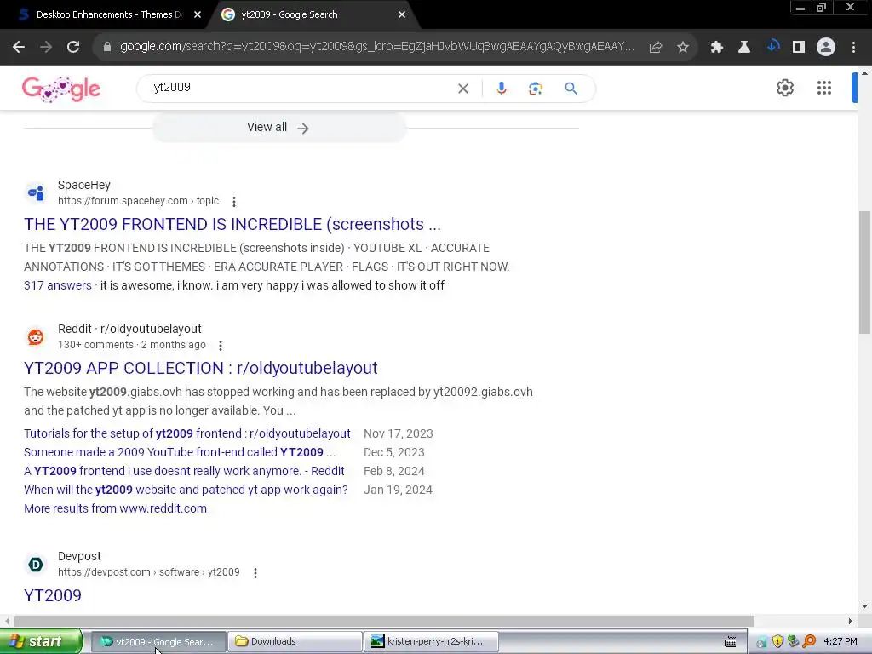Image resolution: width=872 pixels, height=654 pixels.
Task: Reload the current page
Action: (x=73, y=48)
